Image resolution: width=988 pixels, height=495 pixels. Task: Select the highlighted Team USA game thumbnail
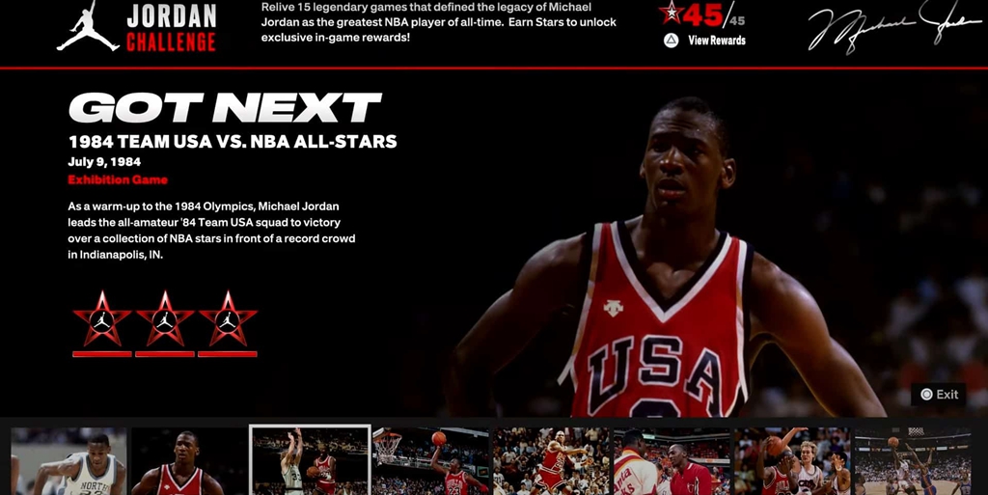pos(310,460)
